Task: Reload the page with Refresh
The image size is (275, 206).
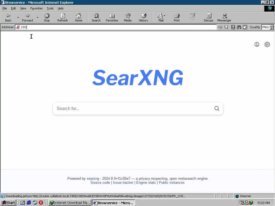Action: (x=63, y=17)
